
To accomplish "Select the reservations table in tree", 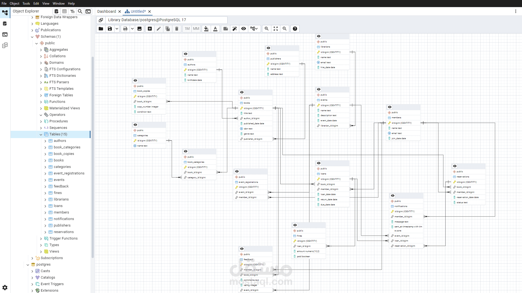I will tap(64, 232).
